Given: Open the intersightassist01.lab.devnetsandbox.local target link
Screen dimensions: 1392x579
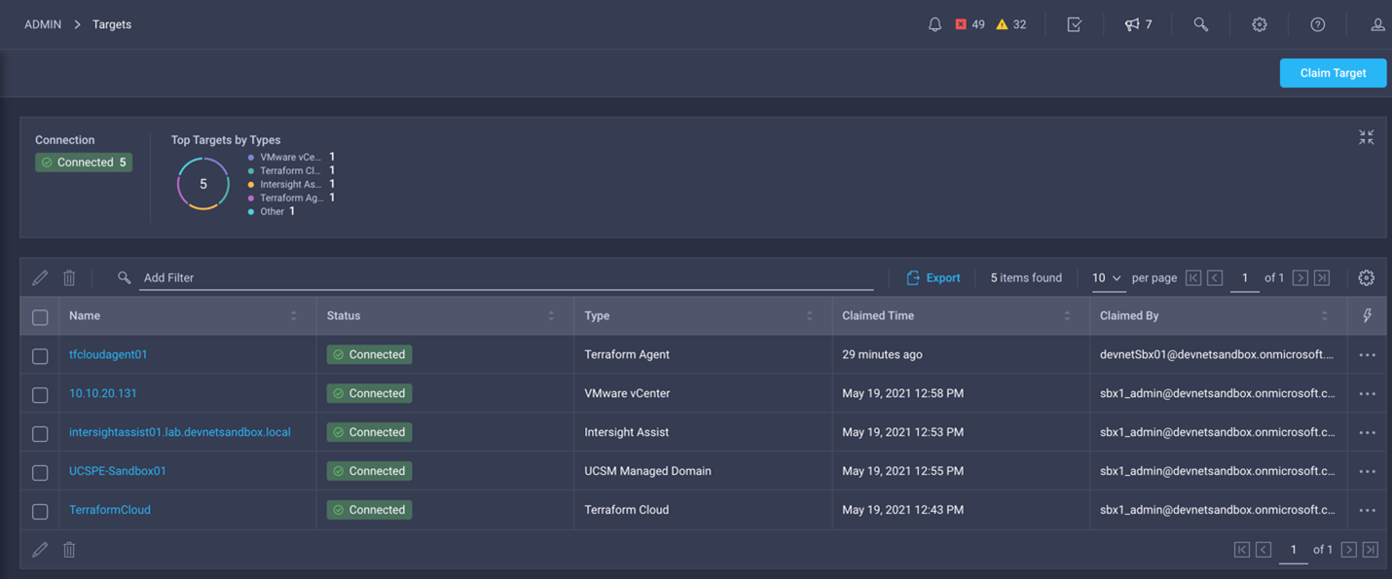Looking at the screenshot, I should 179,432.
